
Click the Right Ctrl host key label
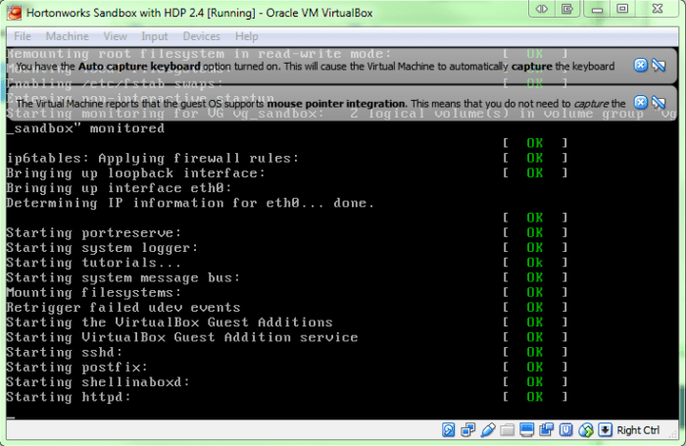pyautogui.click(x=638, y=430)
